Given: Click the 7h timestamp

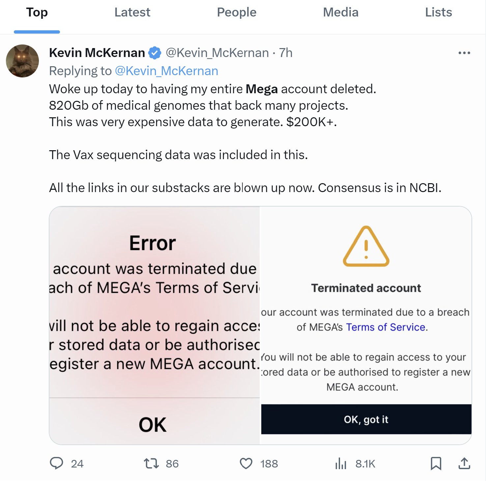Looking at the screenshot, I should tap(286, 53).
